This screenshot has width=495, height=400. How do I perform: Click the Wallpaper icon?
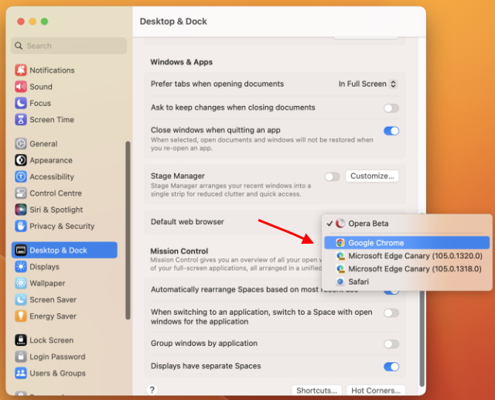(21, 283)
